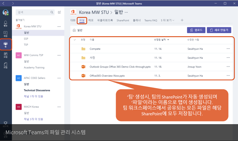Viewport: 238px width, 141px height.
Task: Sort by 수정된 날짜 column
Action: pyautogui.click(x=161, y=40)
